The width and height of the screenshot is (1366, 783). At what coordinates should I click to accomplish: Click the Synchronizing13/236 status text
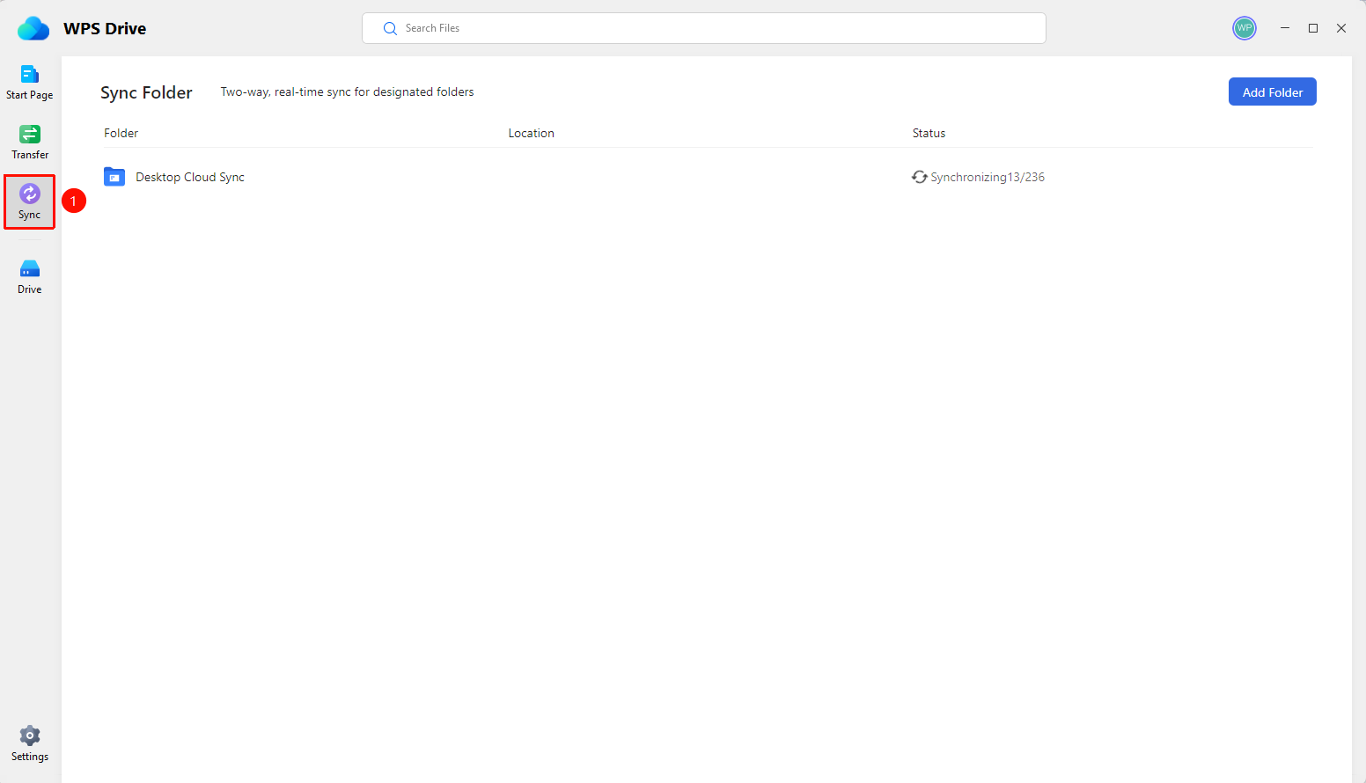point(988,177)
